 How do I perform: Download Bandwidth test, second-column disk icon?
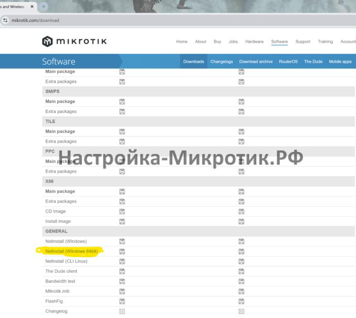pyautogui.click(x=241, y=281)
